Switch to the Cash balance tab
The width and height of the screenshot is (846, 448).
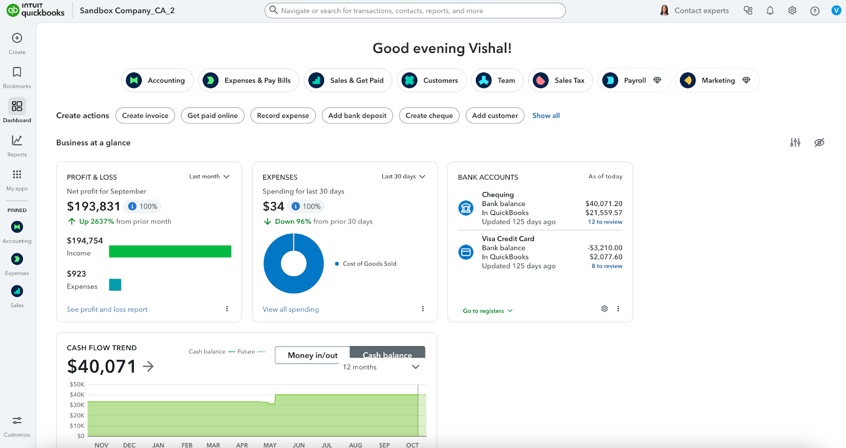click(x=388, y=353)
